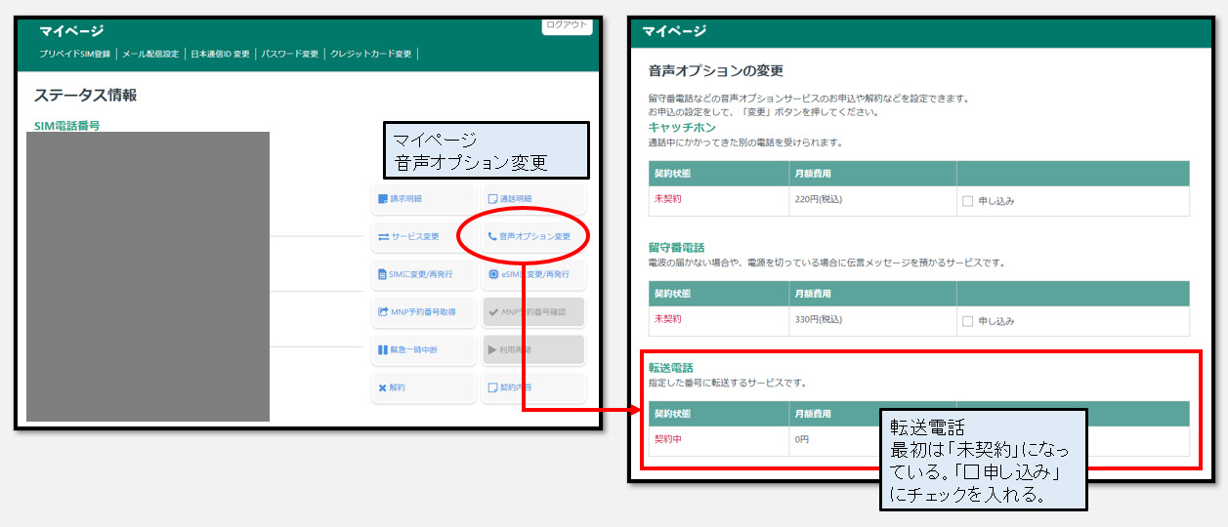This screenshot has height=527, width=1228.
Task: Click the 解約 cancel X icon
Action: coord(383,387)
